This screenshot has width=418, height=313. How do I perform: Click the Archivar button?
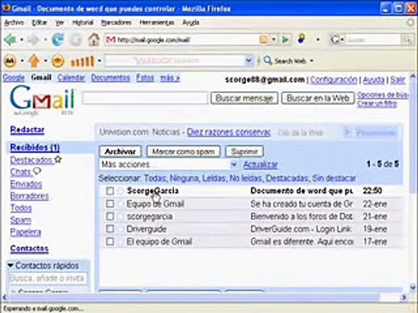pyautogui.click(x=120, y=151)
